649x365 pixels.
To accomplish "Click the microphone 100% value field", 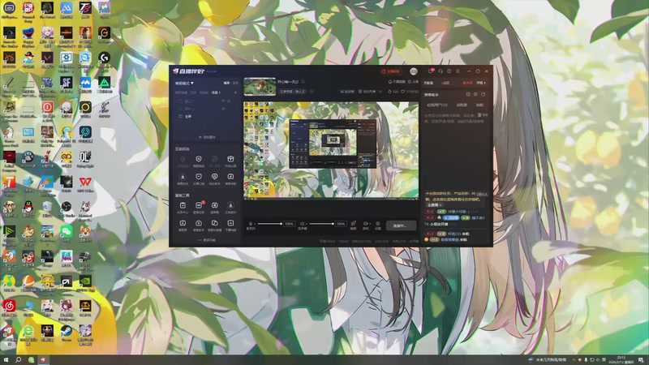I will pos(290,224).
